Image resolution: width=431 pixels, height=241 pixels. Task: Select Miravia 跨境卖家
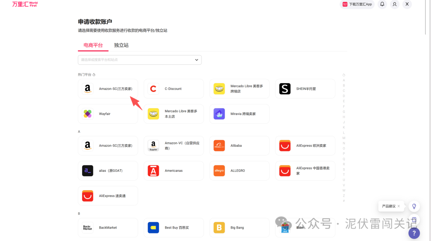239,114
